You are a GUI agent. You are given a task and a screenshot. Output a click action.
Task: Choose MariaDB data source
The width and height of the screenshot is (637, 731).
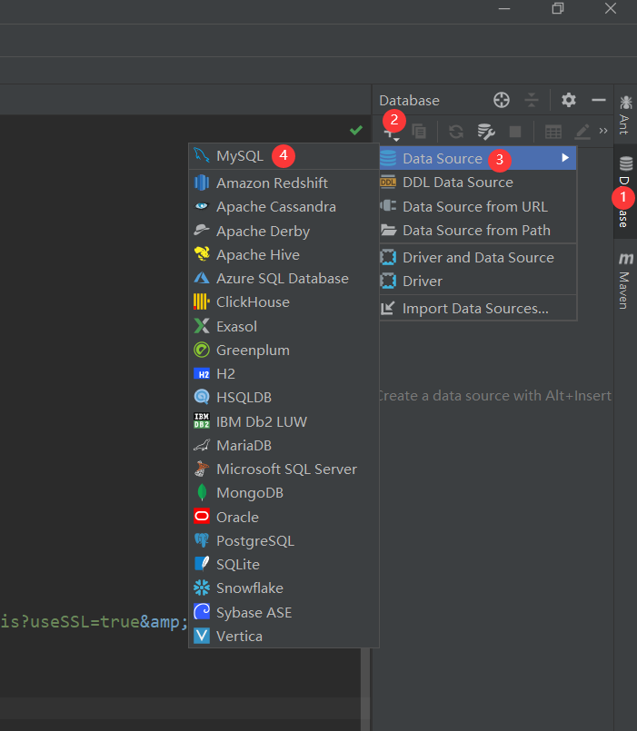(x=284, y=445)
